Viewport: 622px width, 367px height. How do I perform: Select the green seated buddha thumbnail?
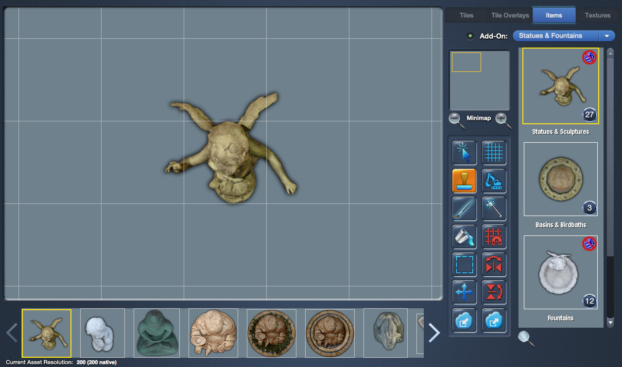point(156,333)
